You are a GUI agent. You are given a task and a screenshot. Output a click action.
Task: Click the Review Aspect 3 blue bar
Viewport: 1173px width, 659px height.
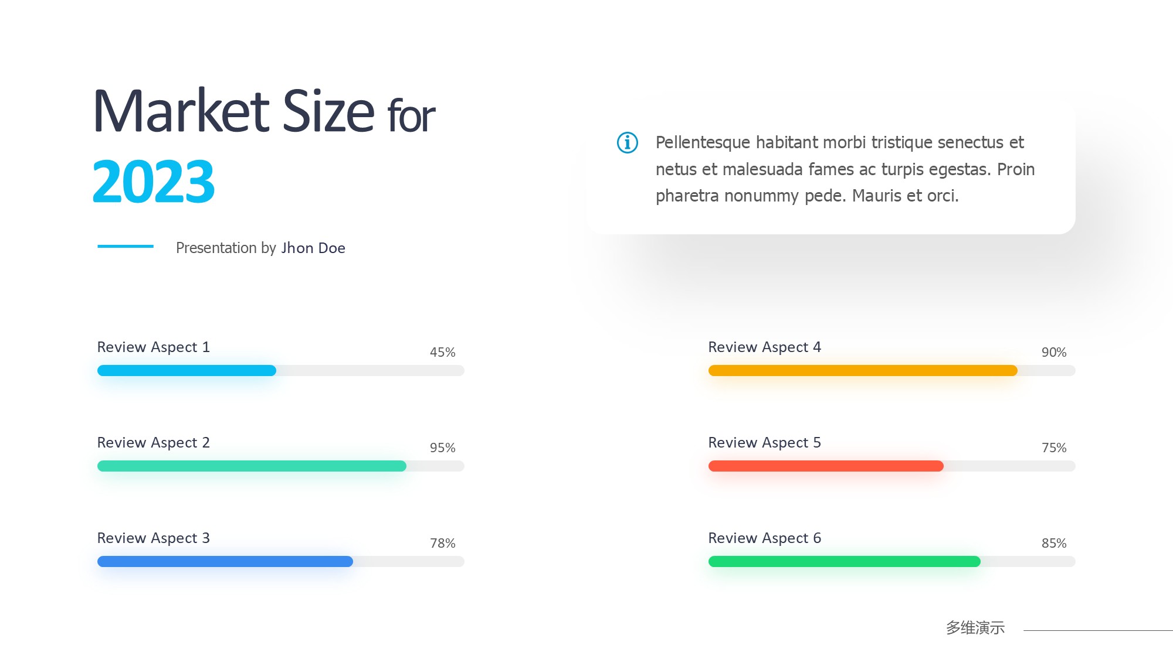click(x=225, y=562)
